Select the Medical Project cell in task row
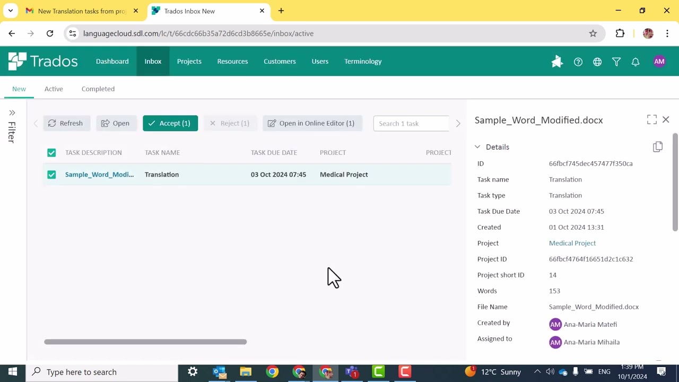Viewport: 679px width, 382px height. (x=344, y=175)
